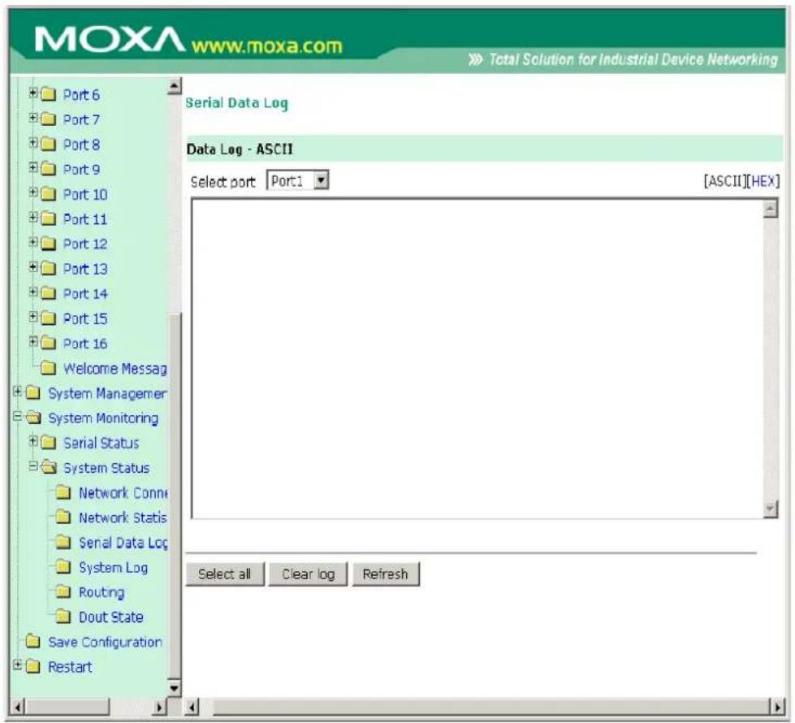The width and height of the screenshot is (795, 723).
Task: Collapse the System Status node
Action: (x=33, y=465)
